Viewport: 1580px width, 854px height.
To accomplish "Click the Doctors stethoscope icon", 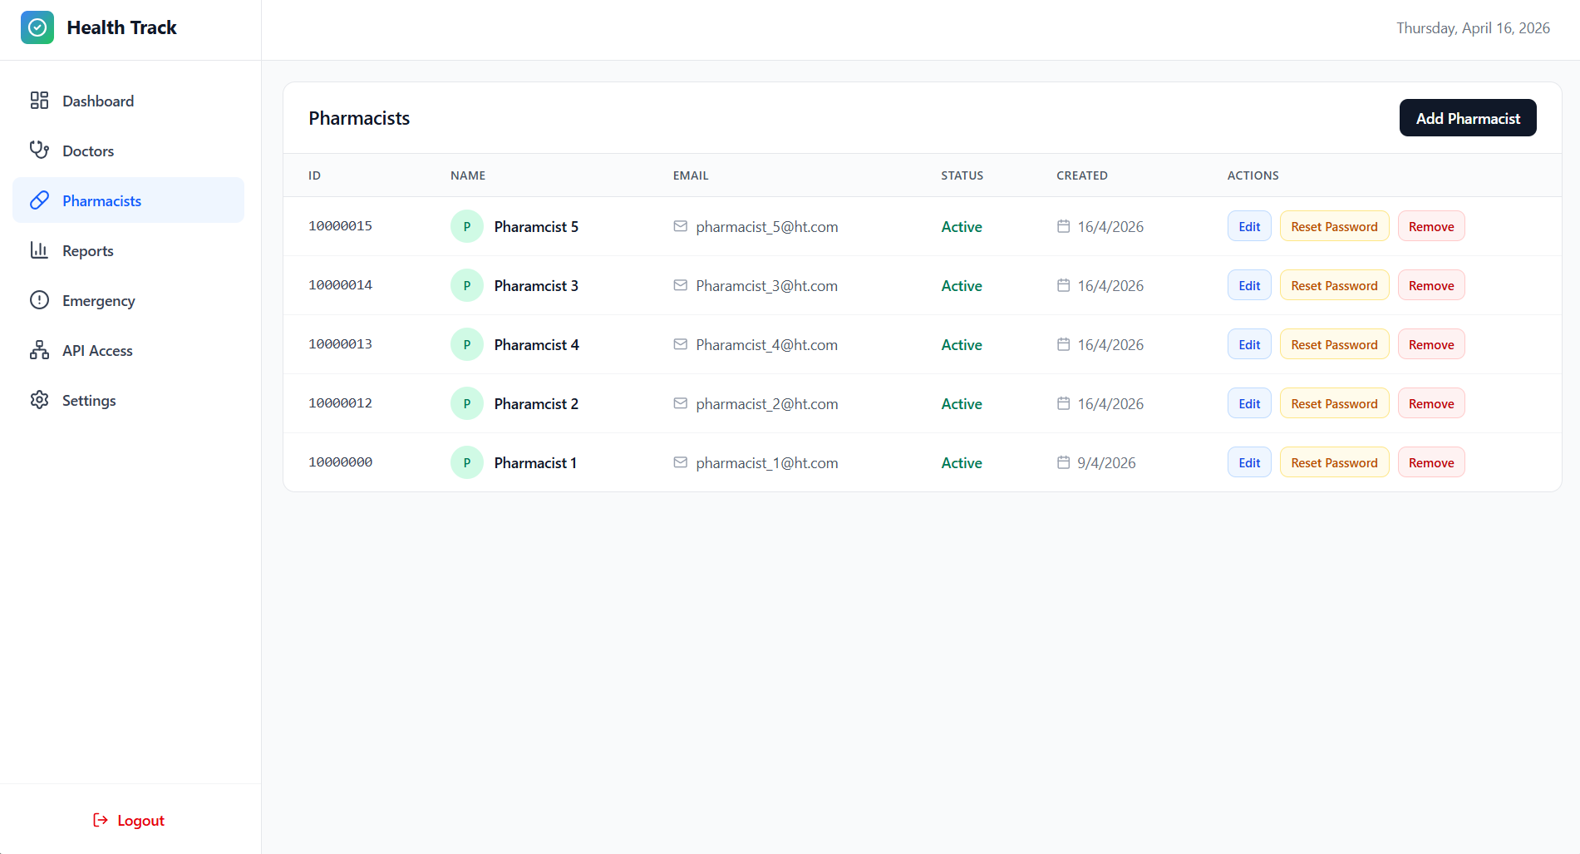I will pos(39,151).
